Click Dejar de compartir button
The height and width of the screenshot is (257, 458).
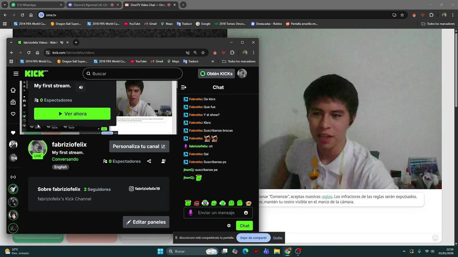[x=253, y=238]
